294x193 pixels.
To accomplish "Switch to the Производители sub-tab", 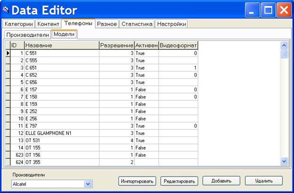I will (27, 35).
